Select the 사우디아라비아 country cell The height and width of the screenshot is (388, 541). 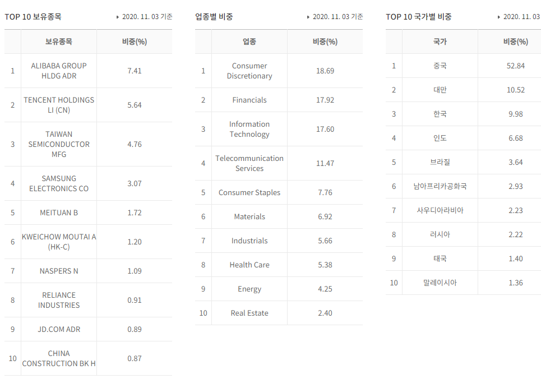coord(440,211)
